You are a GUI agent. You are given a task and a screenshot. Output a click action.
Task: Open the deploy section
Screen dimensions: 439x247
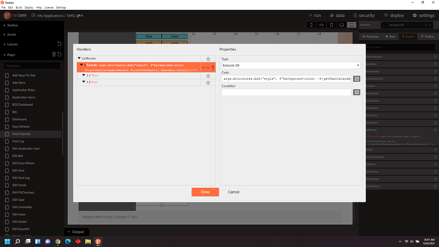(394, 15)
